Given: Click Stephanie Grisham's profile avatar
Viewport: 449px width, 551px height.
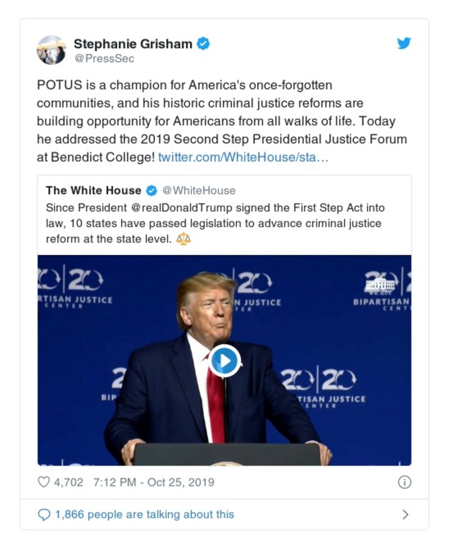Looking at the screenshot, I should [51, 49].
